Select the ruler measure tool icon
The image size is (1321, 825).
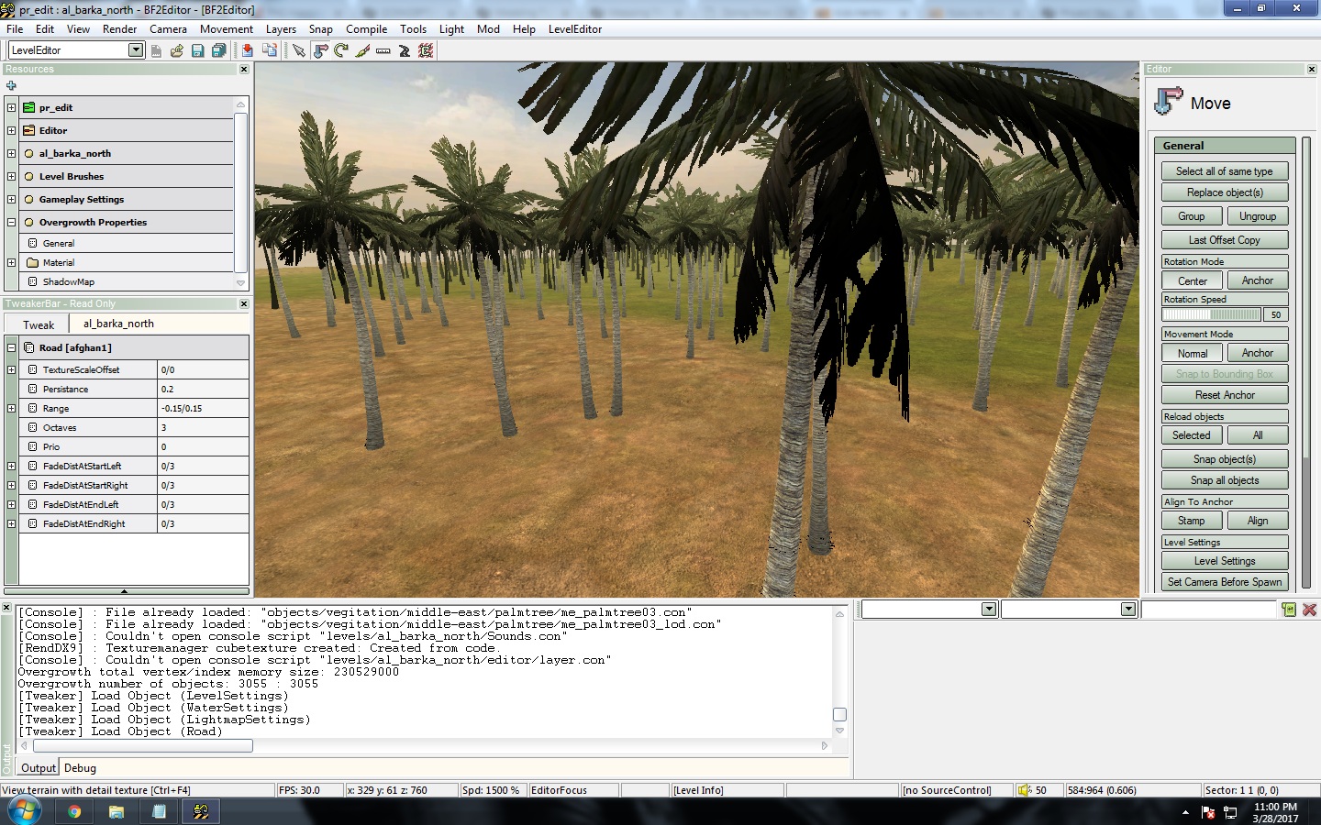point(383,50)
